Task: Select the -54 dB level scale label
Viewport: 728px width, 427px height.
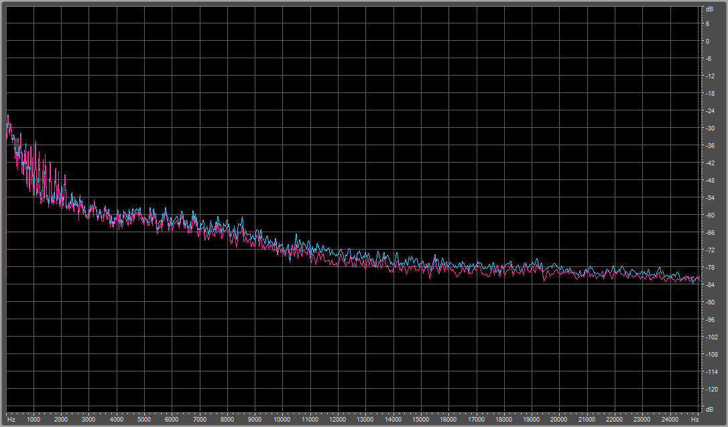Action: point(710,197)
